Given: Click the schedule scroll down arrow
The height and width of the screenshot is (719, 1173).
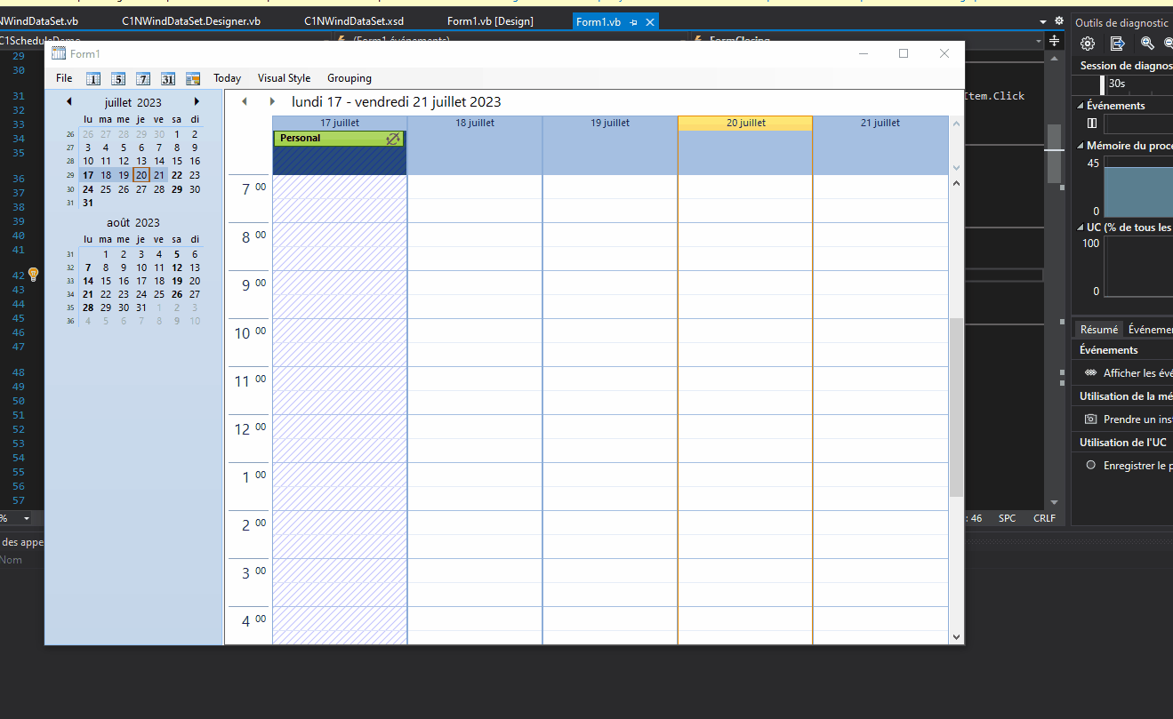Looking at the screenshot, I should tap(957, 636).
